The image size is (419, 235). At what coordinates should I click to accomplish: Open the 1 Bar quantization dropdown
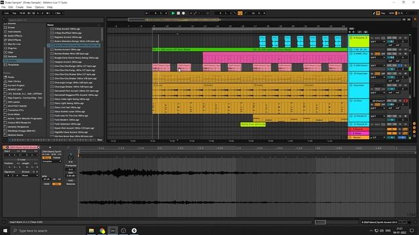pyautogui.click(x=60, y=13)
